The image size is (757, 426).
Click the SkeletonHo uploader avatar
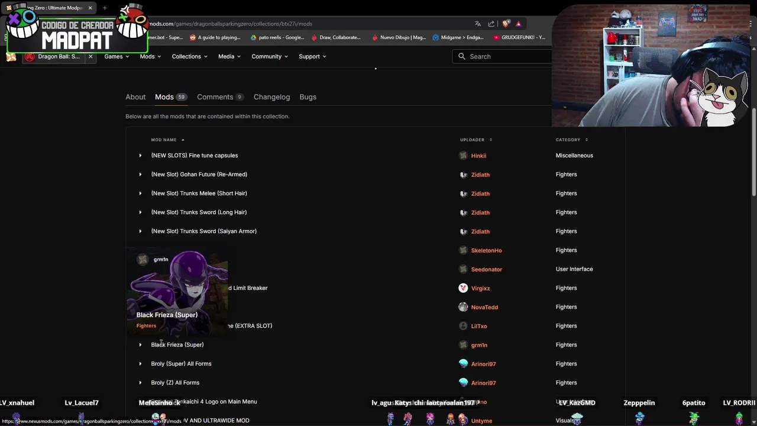click(463, 250)
